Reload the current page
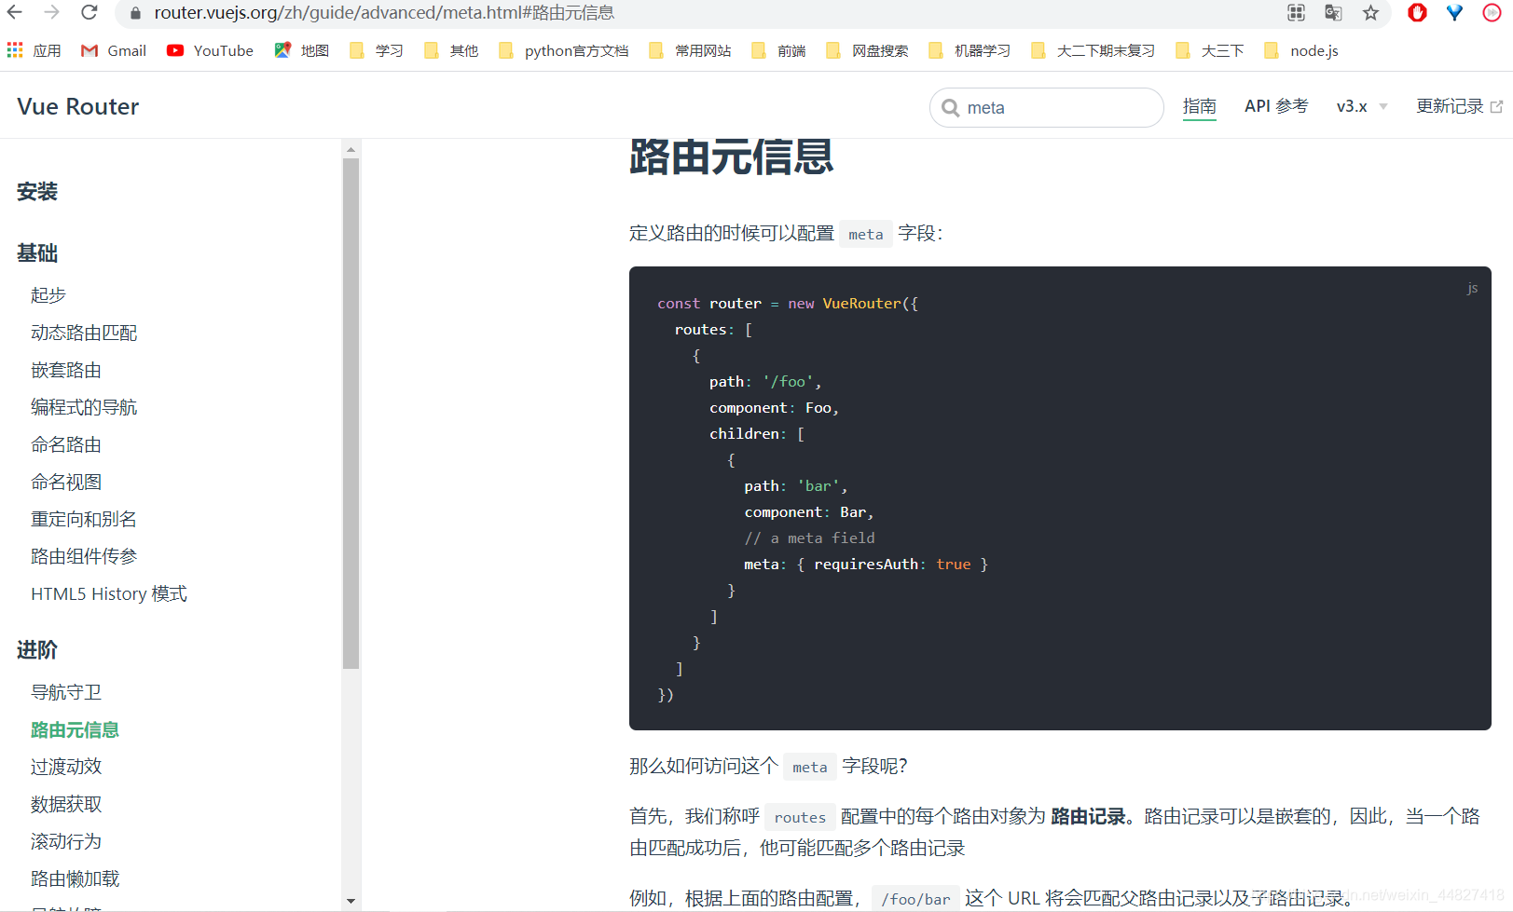 click(89, 13)
